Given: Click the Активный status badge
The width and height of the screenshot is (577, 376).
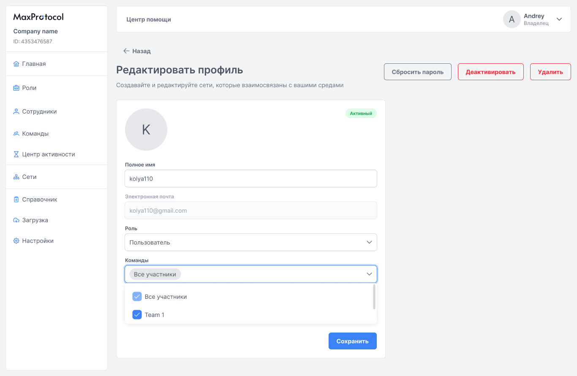Looking at the screenshot, I should coord(361,114).
